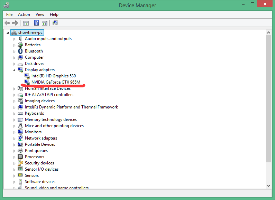Click the blue Help question mark icon
The image size is (275, 200).
tap(36, 23)
